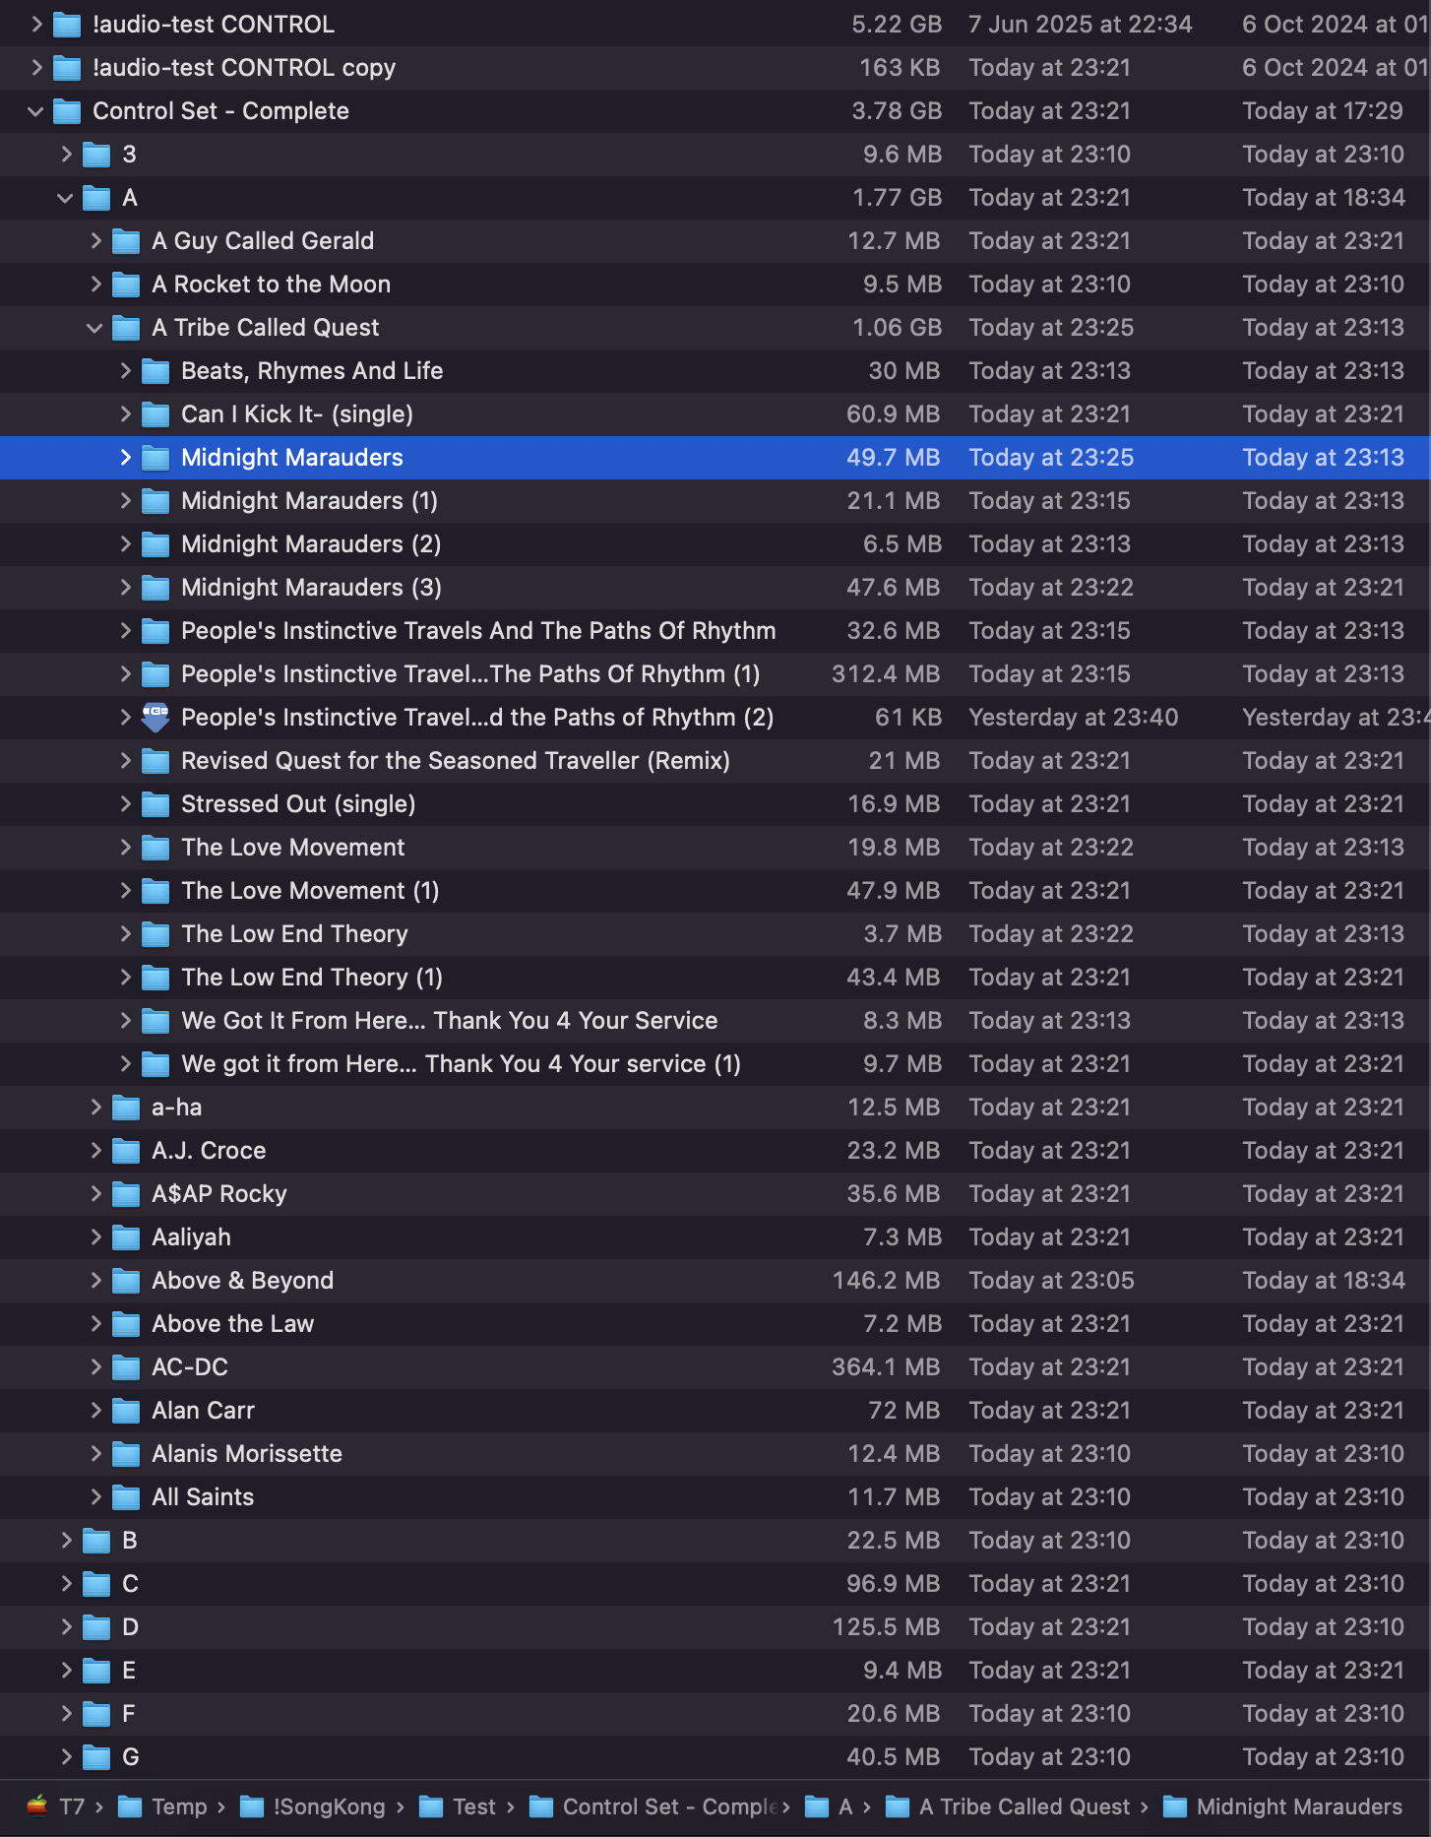Click the folder icon of row B
Image resolution: width=1431 pixels, height=1837 pixels.
tap(96, 1541)
